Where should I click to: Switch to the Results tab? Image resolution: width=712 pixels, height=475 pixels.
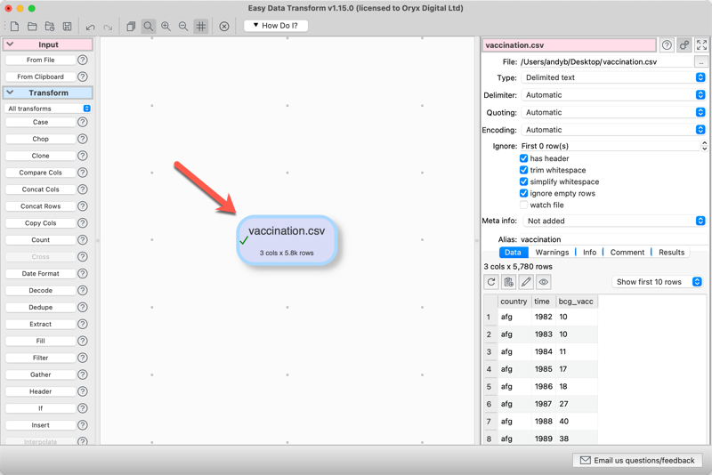[x=671, y=253]
